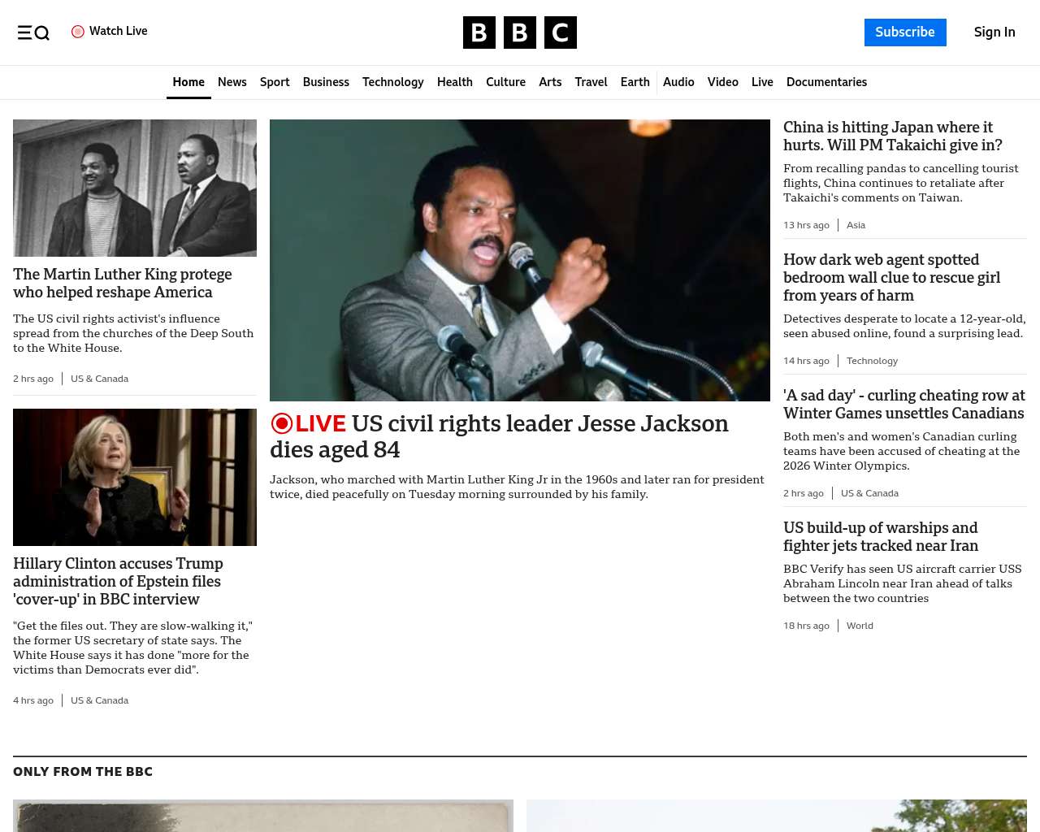Viewport: 1040px width, 832px height.
Task: Go to the News section
Action: [232, 82]
